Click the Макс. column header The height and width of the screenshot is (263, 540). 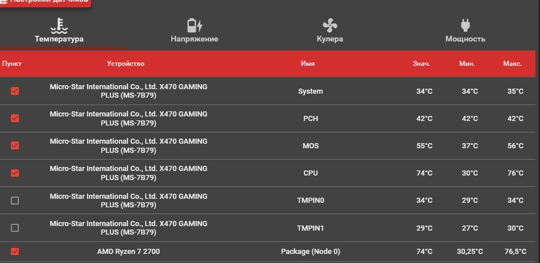tap(512, 64)
